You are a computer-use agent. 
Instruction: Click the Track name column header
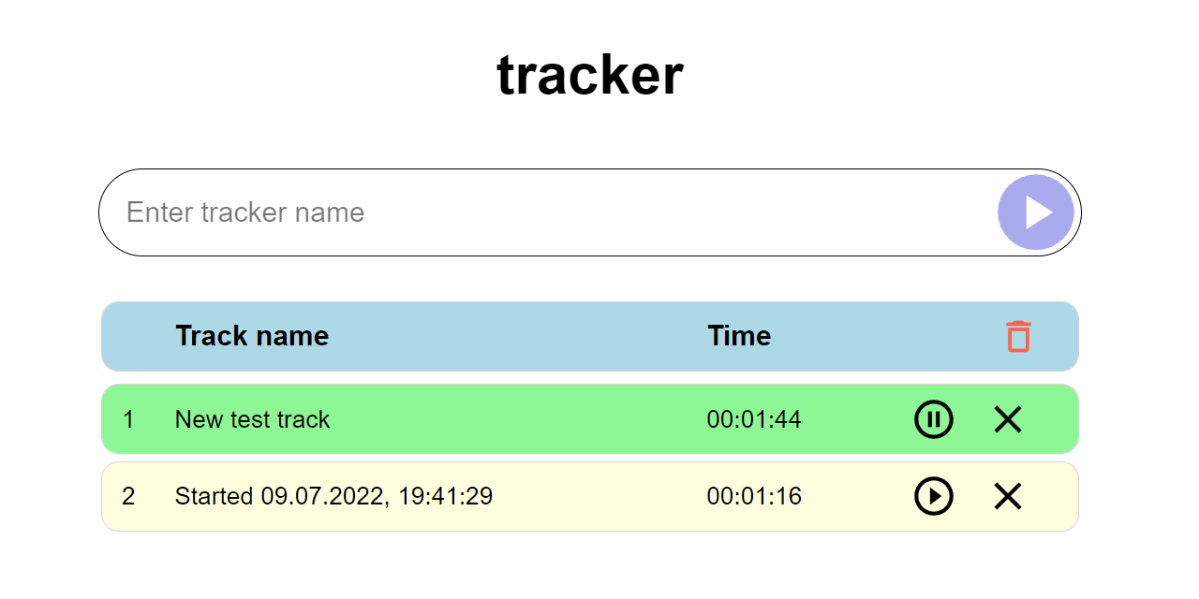[x=252, y=336]
